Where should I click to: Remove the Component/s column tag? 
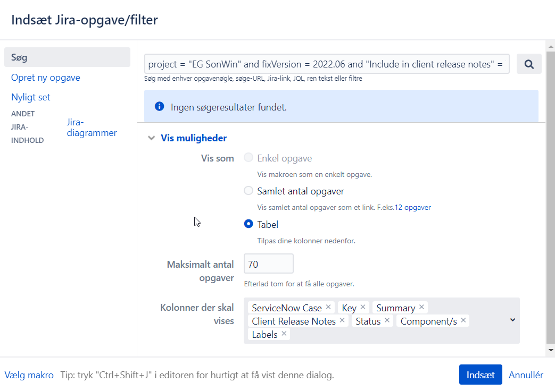tap(463, 320)
